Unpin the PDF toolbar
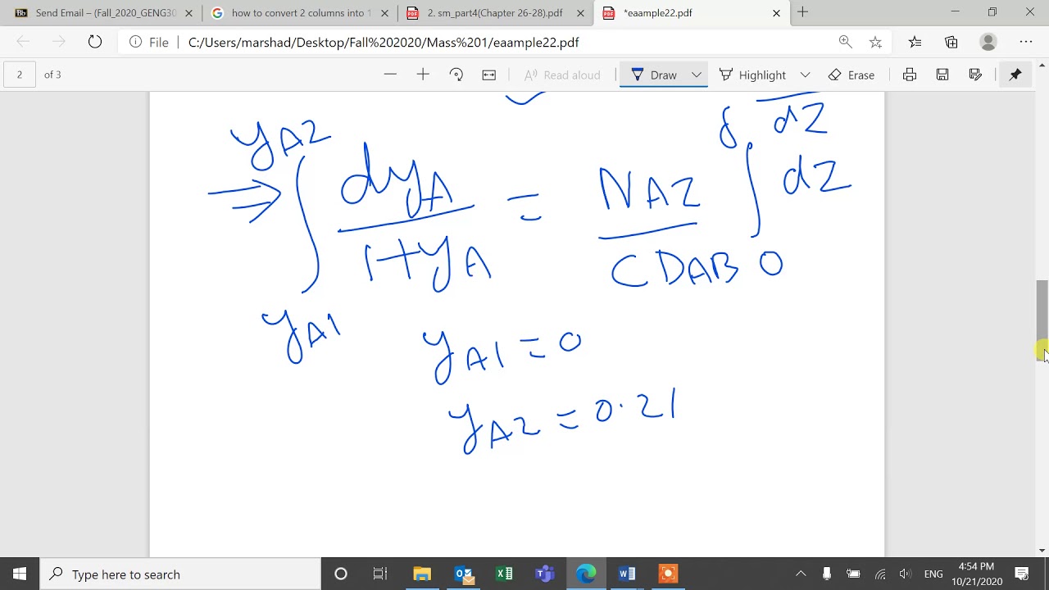The height and width of the screenshot is (590, 1049). pos(1015,75)
